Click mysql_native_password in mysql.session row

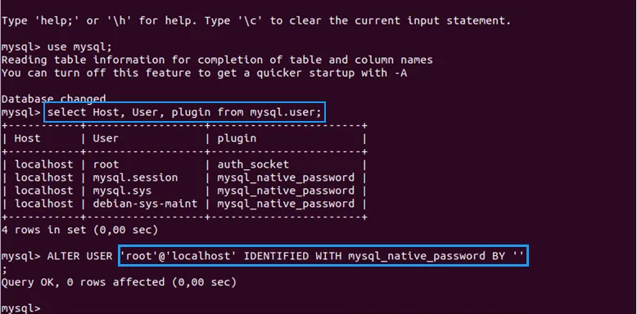[286, 177]
